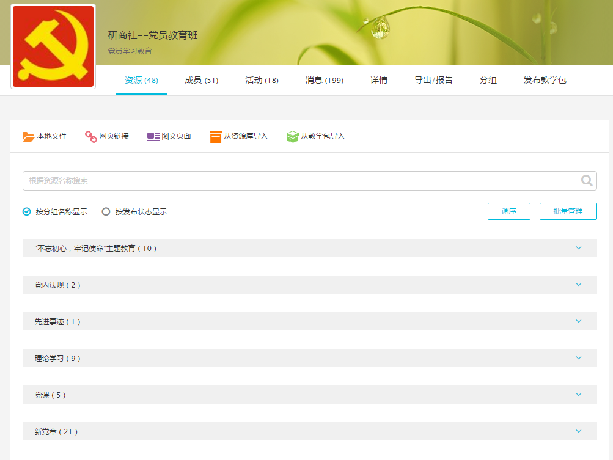The image size is (613, 460).
Task: Click the search magnifier icon
Action: pos(587,180)
